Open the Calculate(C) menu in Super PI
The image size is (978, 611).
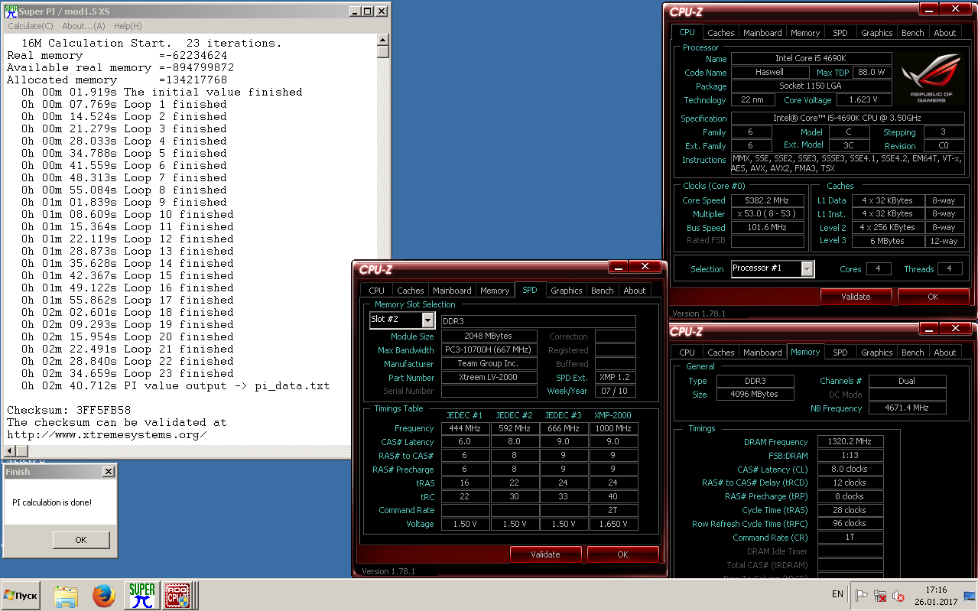[x=31, y=26]
